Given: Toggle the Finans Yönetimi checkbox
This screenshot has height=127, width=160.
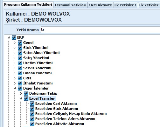Looking at the screenshot, I should pyautogui.click(x=20, y=73).
